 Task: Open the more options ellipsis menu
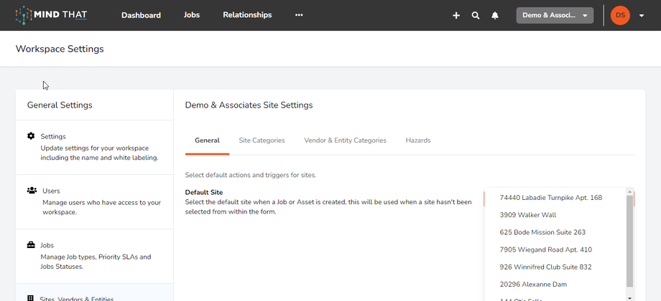[299, 15]
